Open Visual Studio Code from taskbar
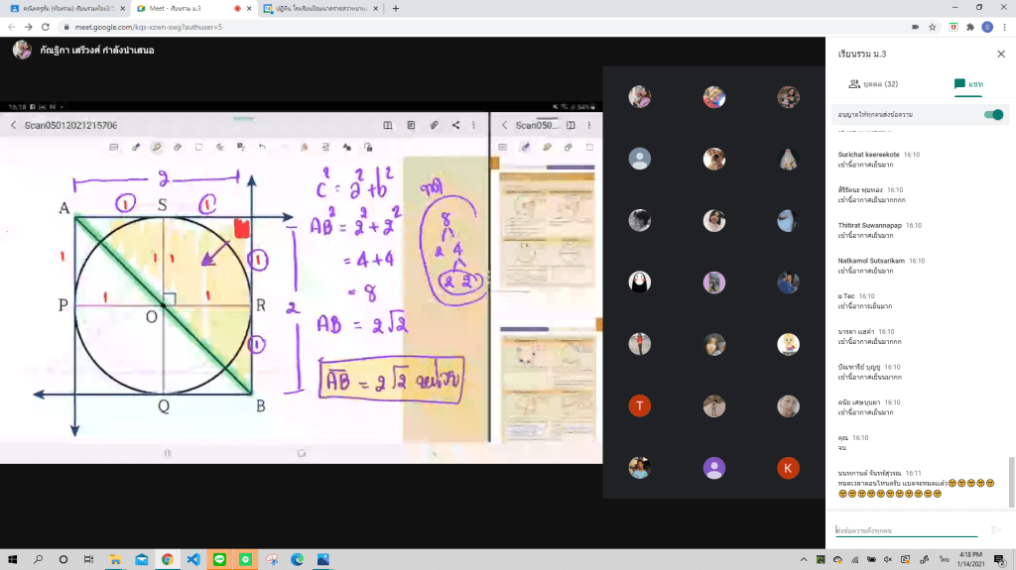Image resolution: width=1016 pixels, height=570 pixels. pos(192,559)
